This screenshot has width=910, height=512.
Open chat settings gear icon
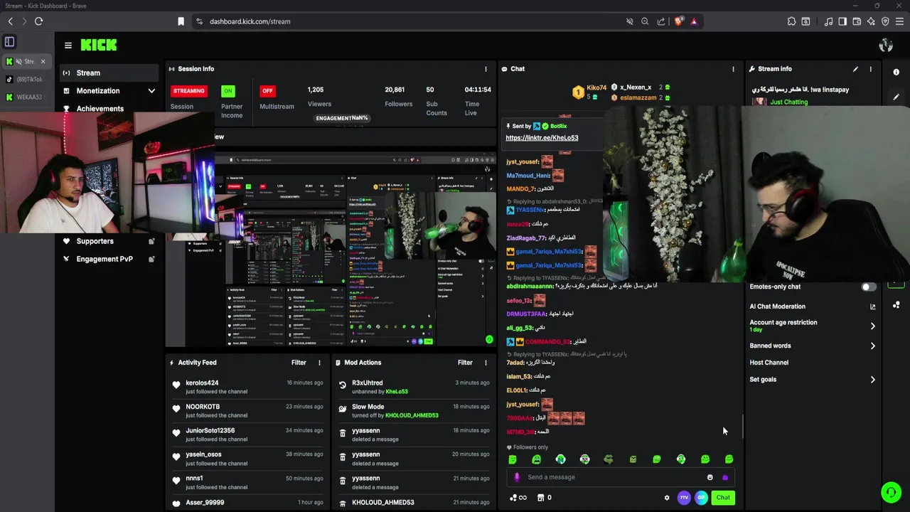(666, 498)
